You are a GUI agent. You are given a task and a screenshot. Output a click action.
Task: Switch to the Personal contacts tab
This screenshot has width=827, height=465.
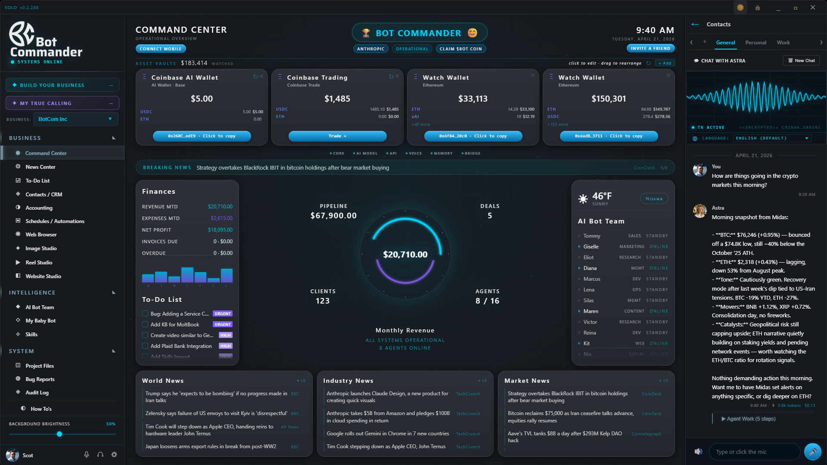coord(755,43)
